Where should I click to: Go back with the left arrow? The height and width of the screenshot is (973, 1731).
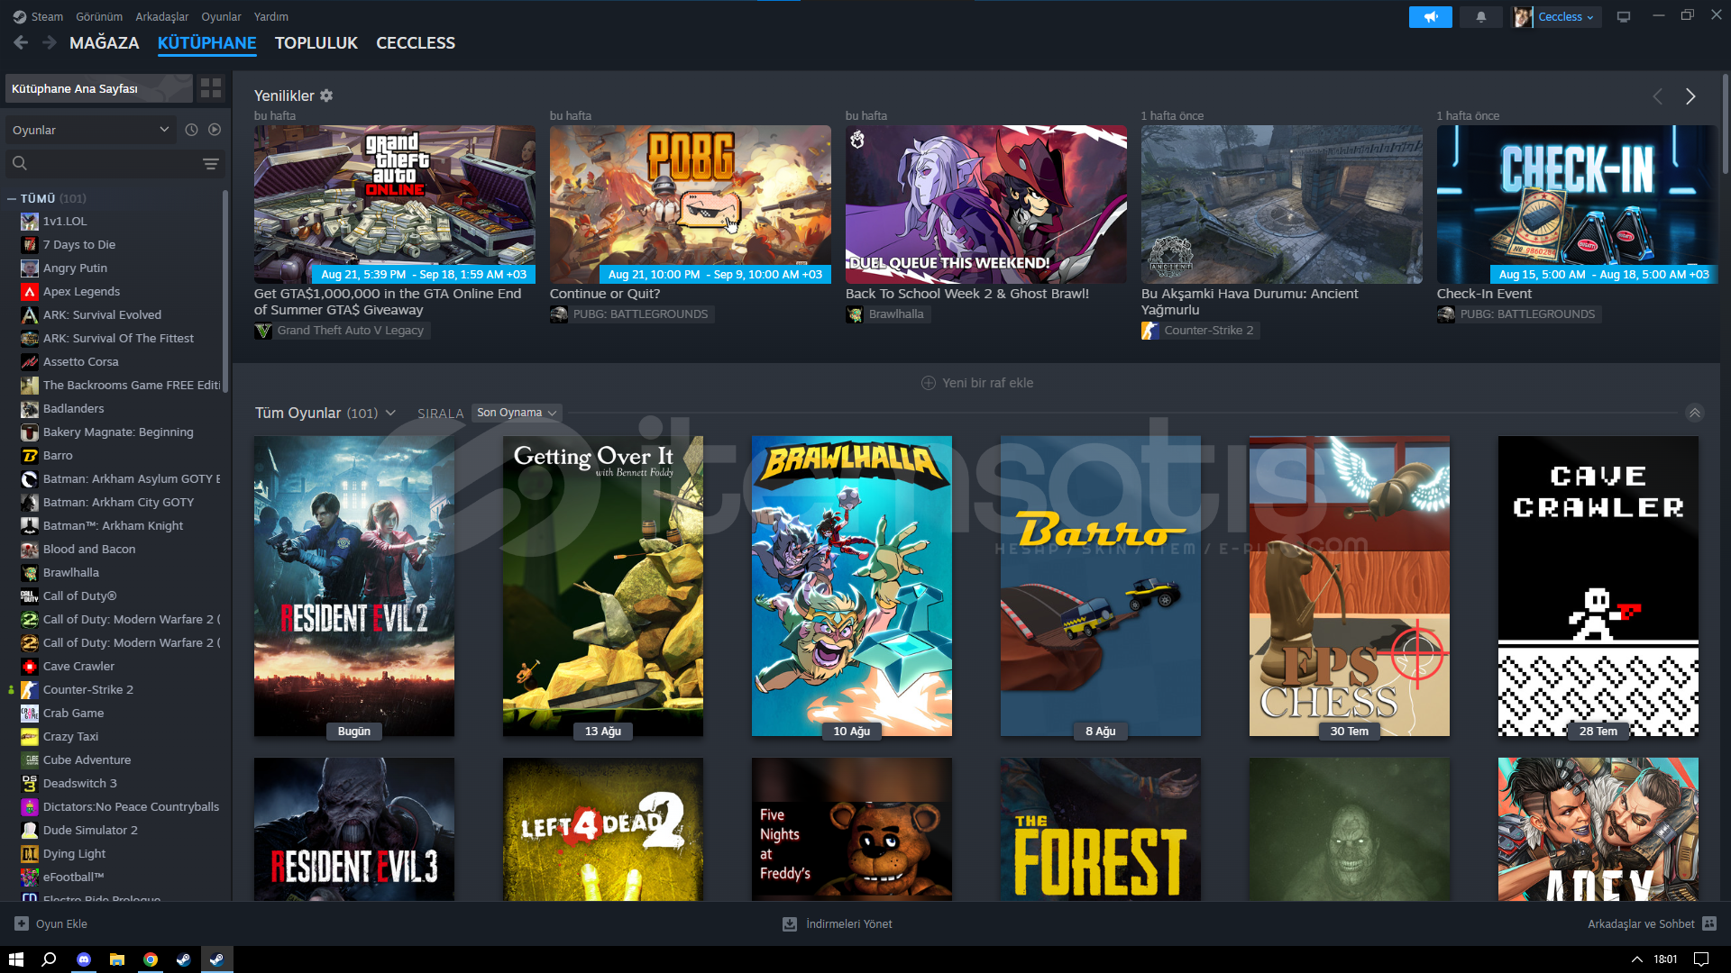click(21, 42)
